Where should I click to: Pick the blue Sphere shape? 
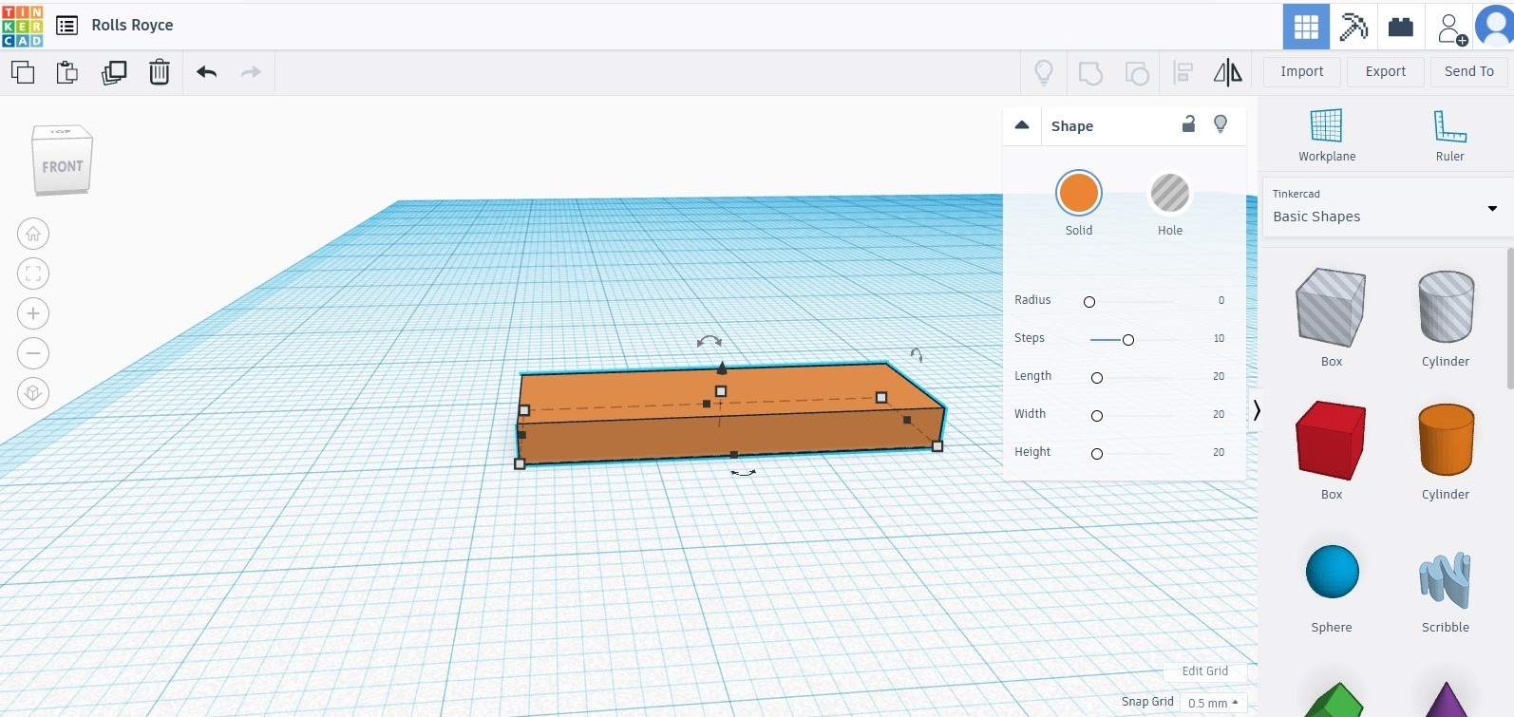pyautogui.click(x=1332, y=572)
